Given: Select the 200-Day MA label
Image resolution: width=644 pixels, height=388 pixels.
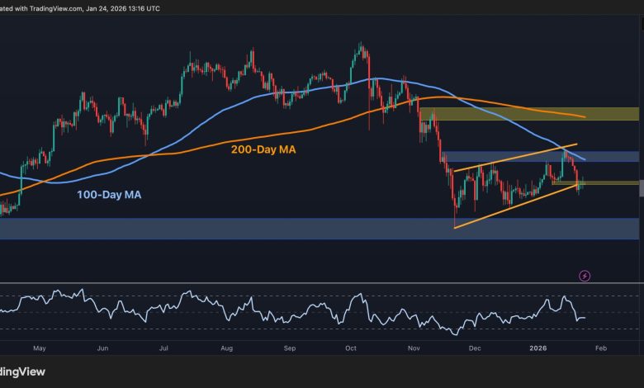Looking at the screenshot, I should coord(263,150).
